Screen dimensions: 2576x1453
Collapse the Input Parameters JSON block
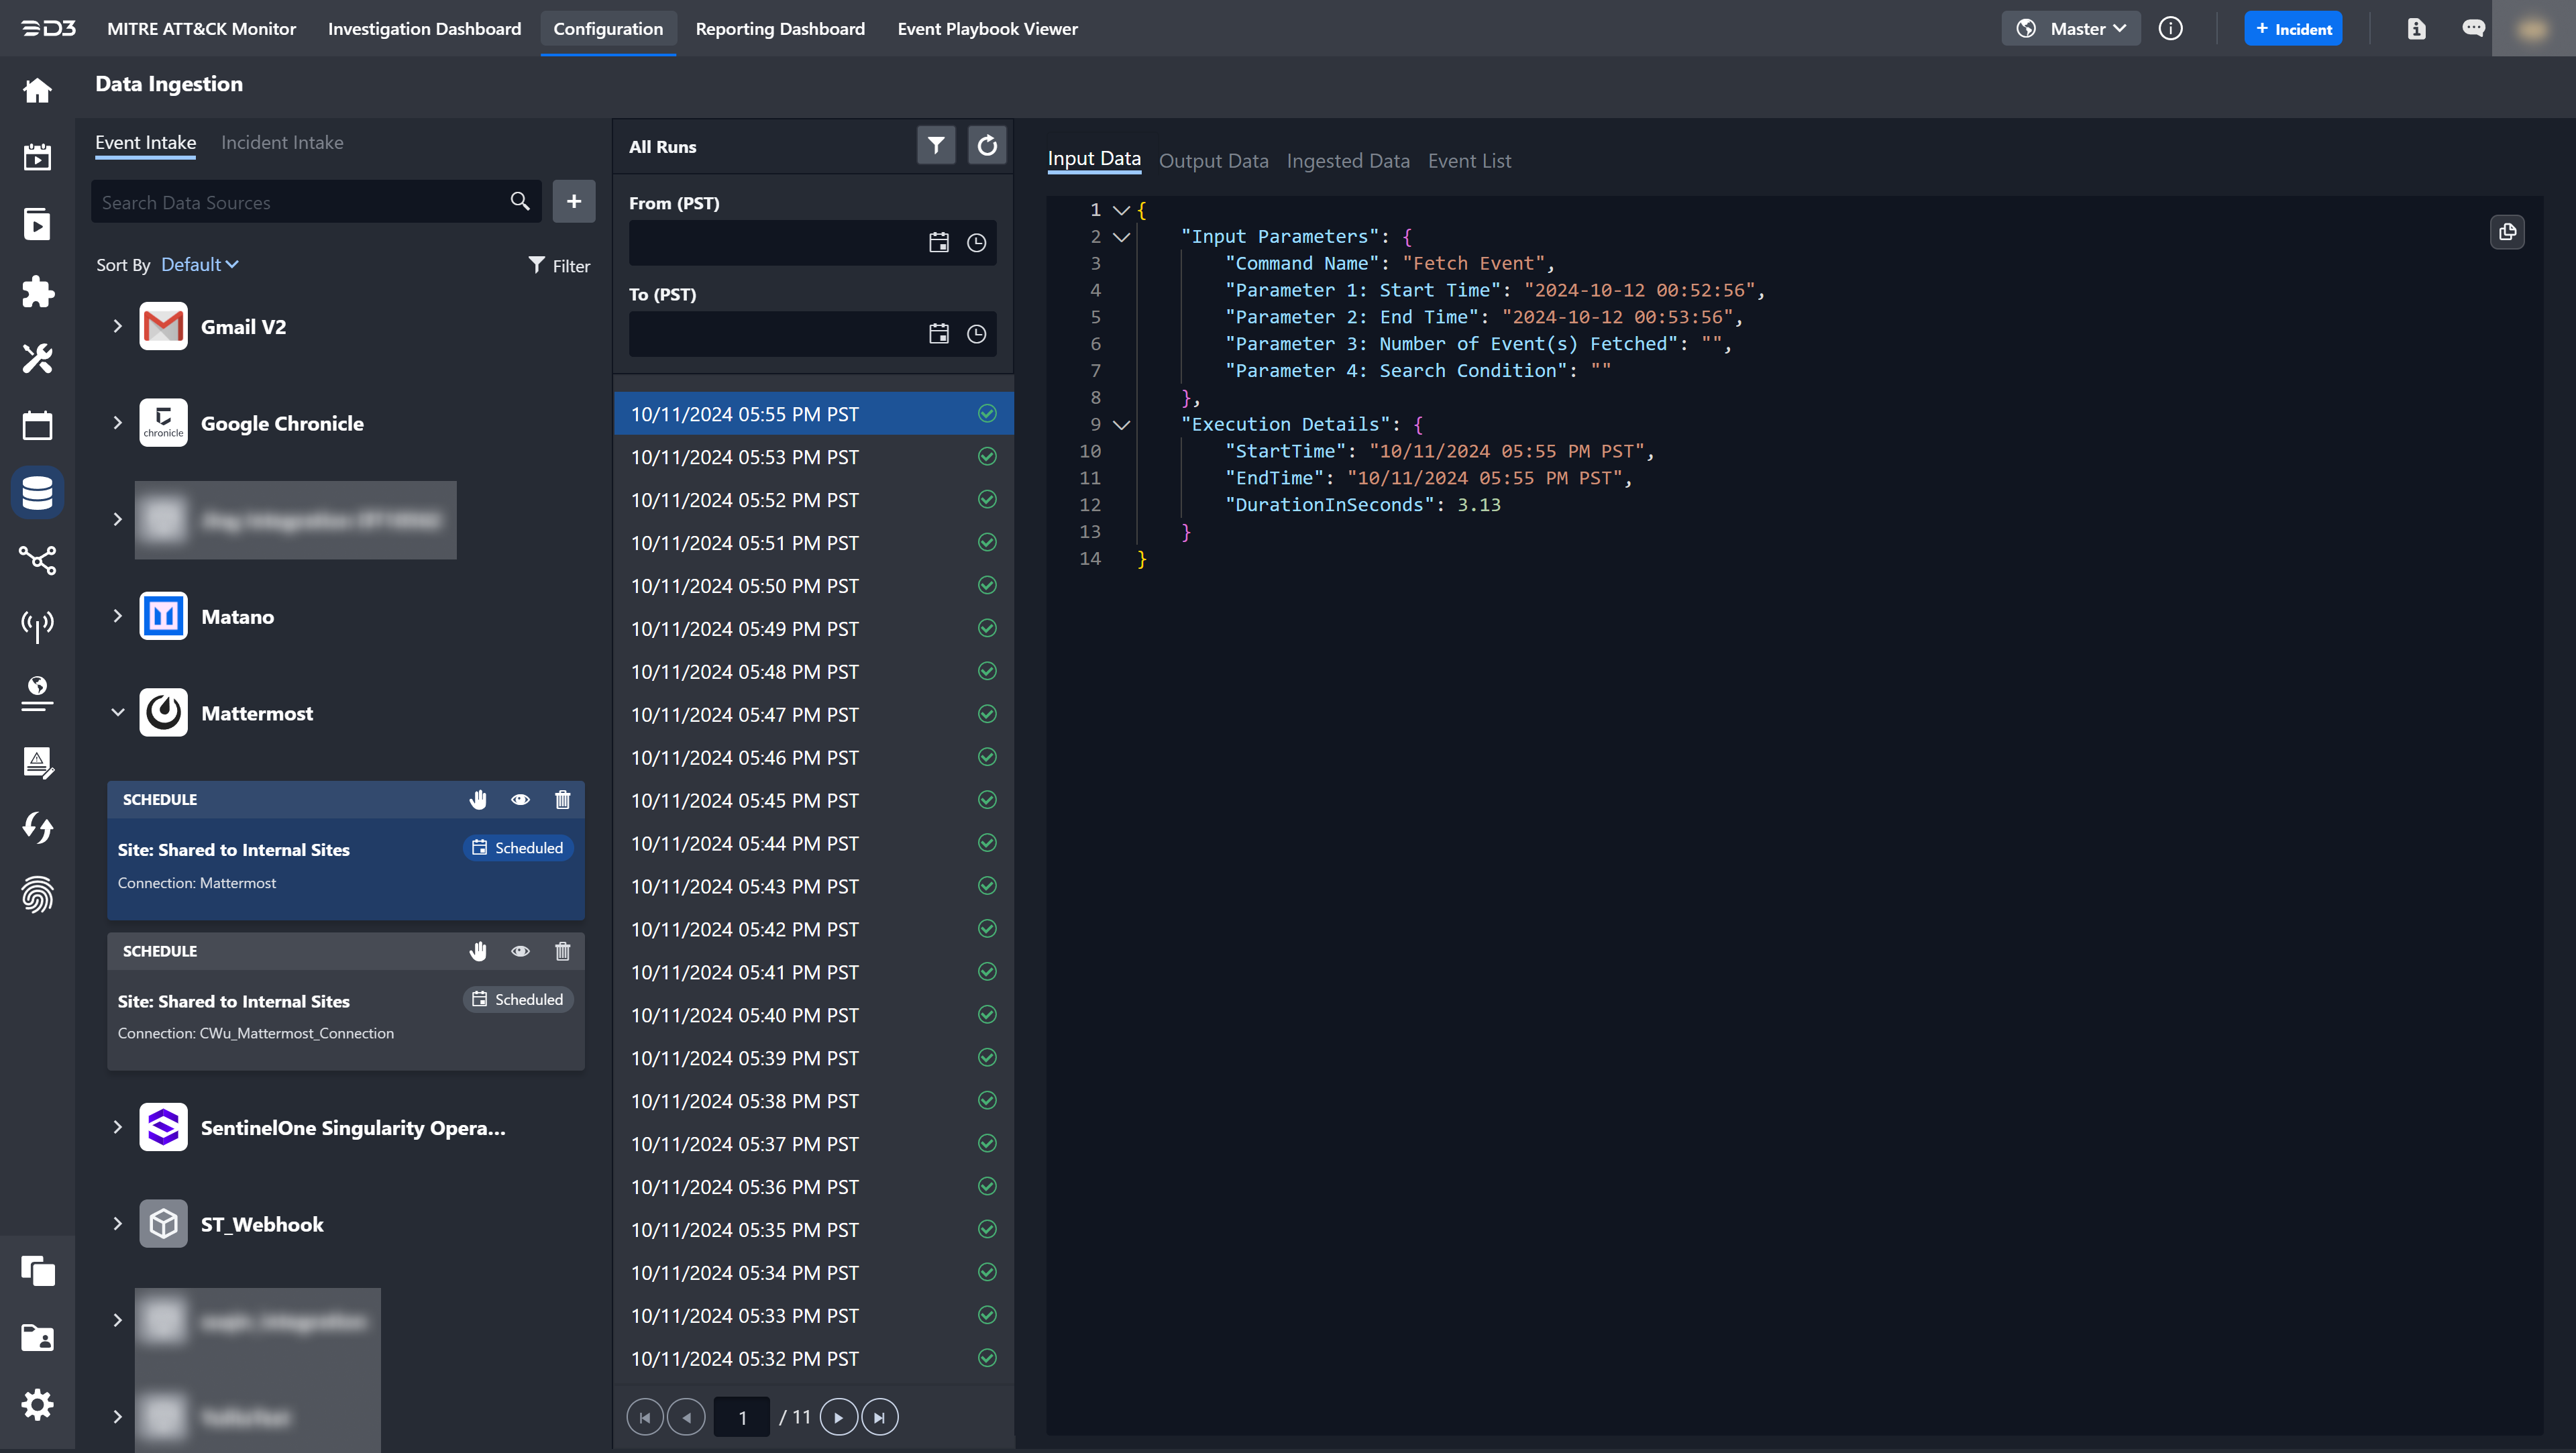point(1121,237)
